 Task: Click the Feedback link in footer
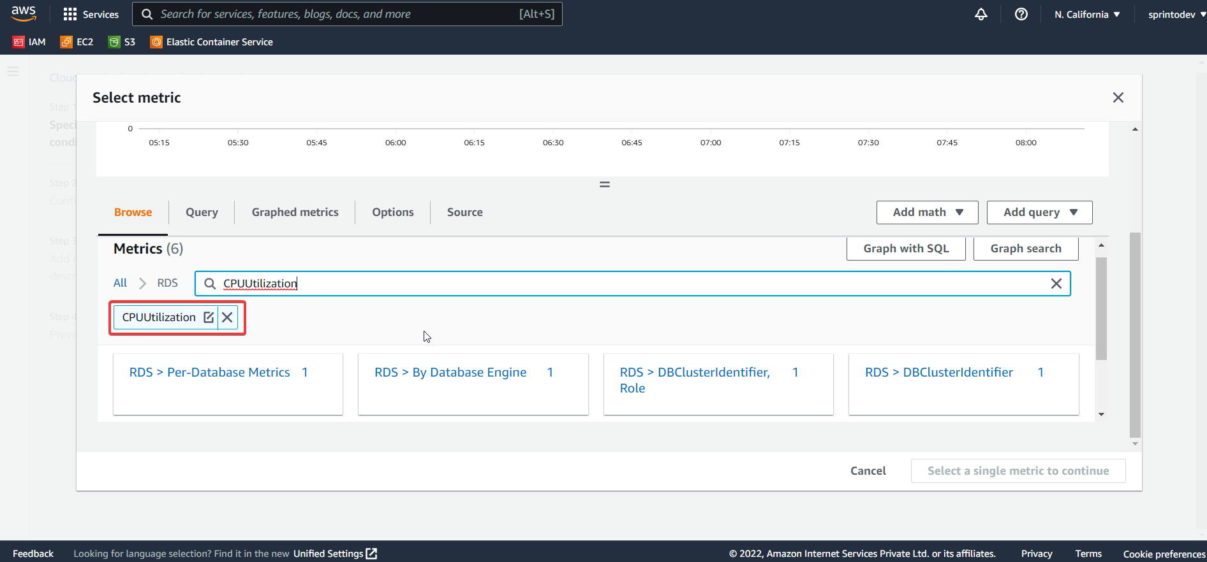pyautogui.click(x=33, y=554)
